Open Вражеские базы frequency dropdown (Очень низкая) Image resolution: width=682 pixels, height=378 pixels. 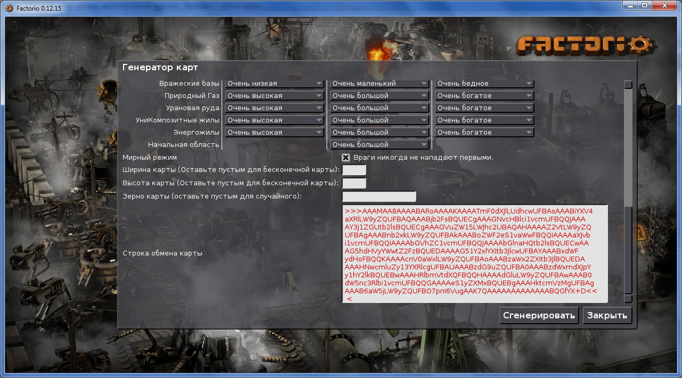click(x=274, y=84)
